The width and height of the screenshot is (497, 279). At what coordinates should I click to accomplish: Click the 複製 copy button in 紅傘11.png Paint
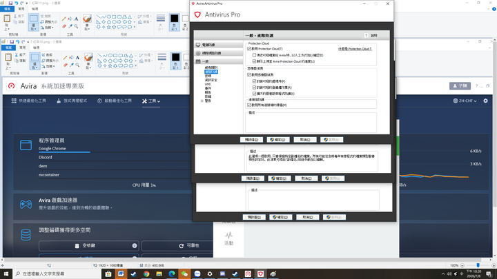19,22
